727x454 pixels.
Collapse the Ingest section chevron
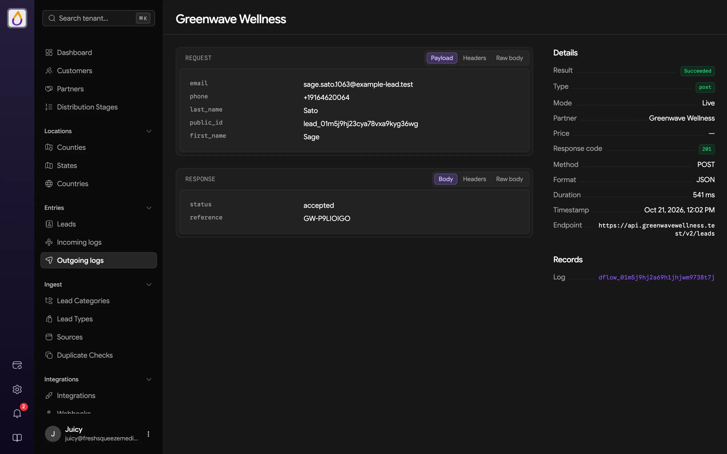149,284
